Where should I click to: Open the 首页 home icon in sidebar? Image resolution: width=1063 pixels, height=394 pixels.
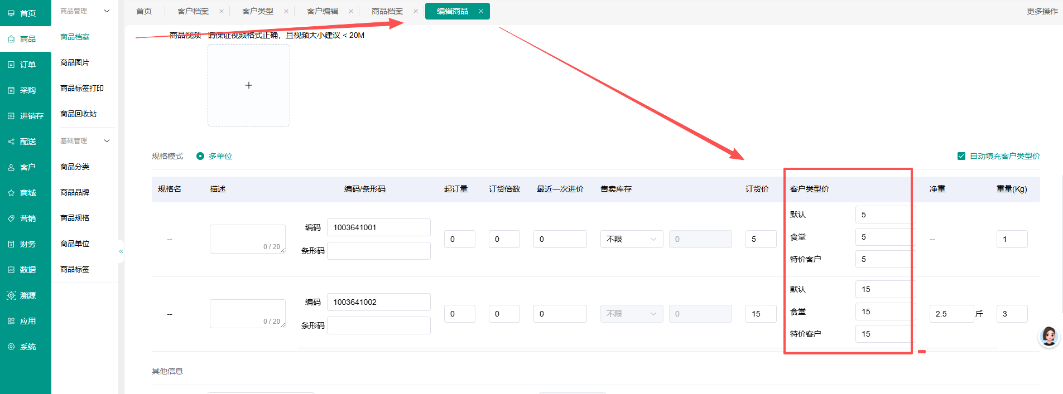pyautogui.click(x=11, y=13)
